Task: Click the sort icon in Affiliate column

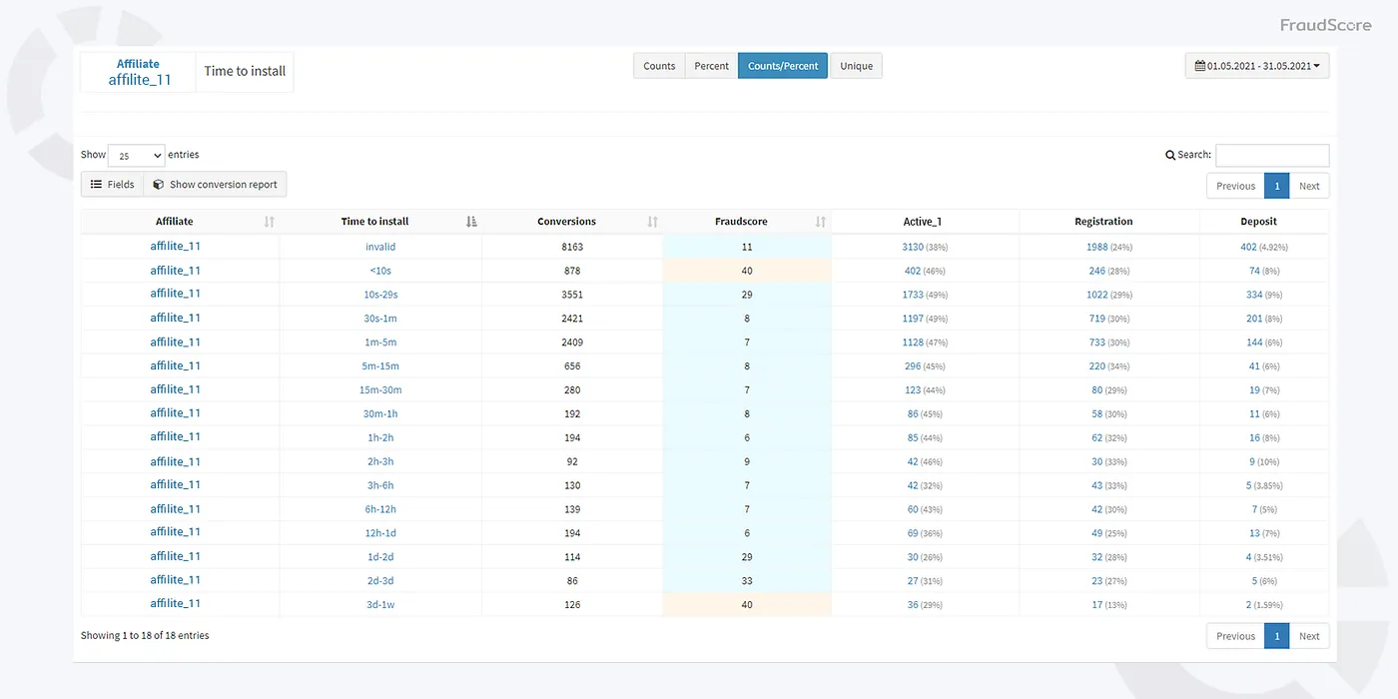Action: coord(269,222)
